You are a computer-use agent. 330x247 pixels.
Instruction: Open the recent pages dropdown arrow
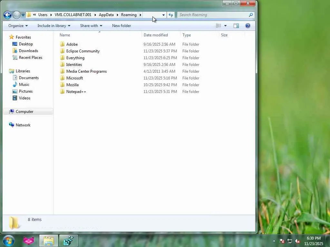point(23,15)
